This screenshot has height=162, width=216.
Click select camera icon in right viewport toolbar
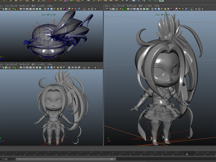[x=107, y=9]
